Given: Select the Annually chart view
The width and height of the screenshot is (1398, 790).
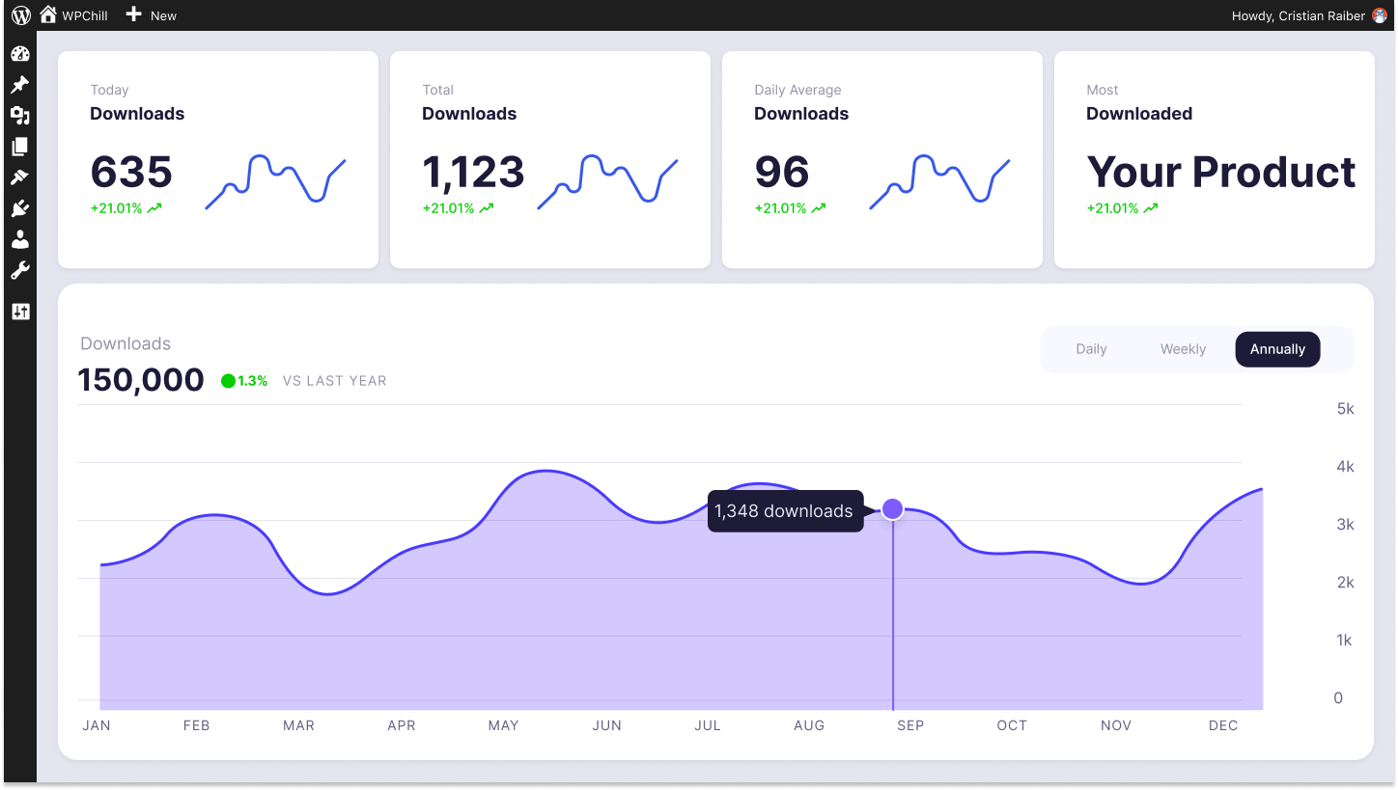Looking at the screenshot, I should click(x=1277, y=349).
